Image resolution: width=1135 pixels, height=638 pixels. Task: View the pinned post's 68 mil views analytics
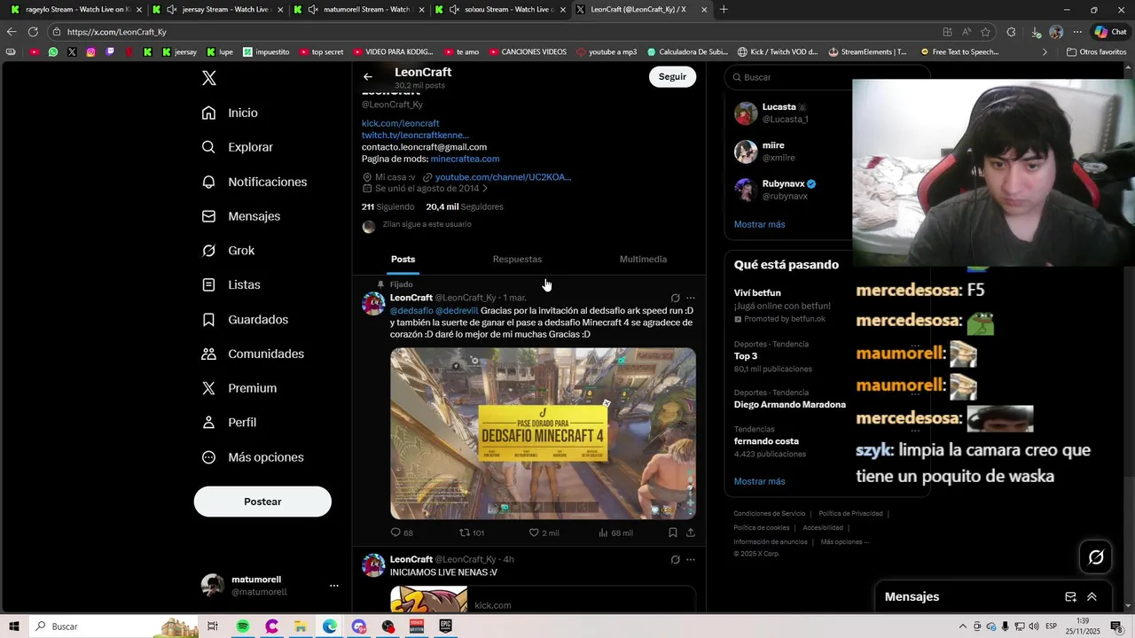tap(615, 533)
